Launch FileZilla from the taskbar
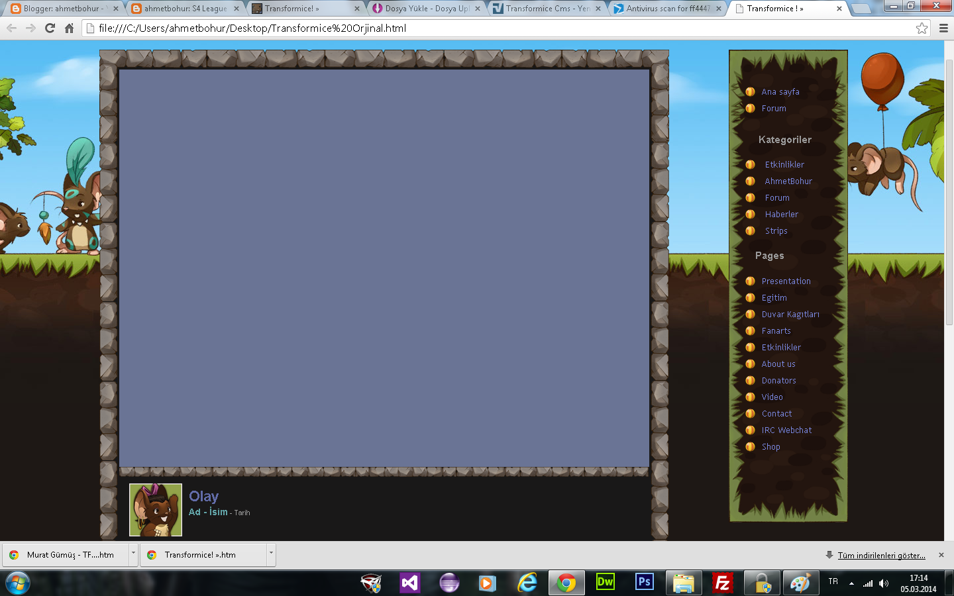The image size is (954, 596). pos(722,583)
